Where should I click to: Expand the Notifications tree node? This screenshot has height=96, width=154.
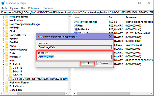(x=3, y=21)
